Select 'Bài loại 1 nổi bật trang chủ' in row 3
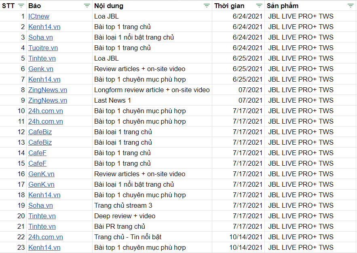The image size is (357, 253). point(152,37)
